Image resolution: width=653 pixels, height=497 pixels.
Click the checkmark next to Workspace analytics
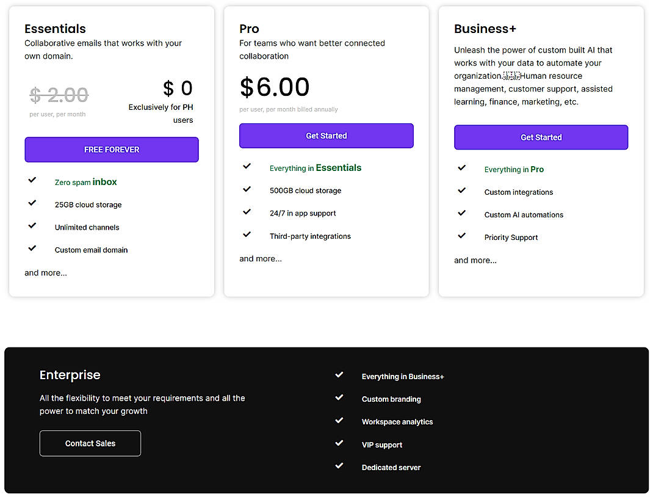[x=340, y=420]
